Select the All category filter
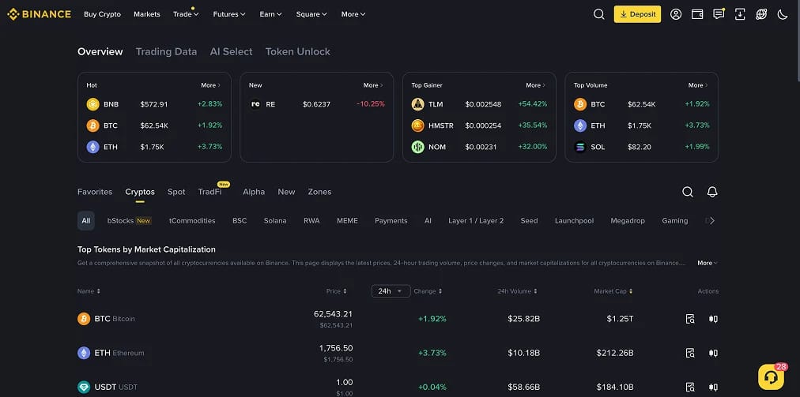 pos(85,221)
